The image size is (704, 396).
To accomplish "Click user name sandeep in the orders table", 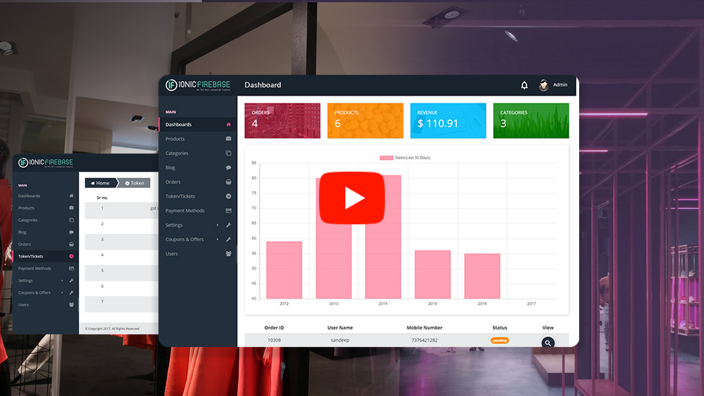I will 340,340.
